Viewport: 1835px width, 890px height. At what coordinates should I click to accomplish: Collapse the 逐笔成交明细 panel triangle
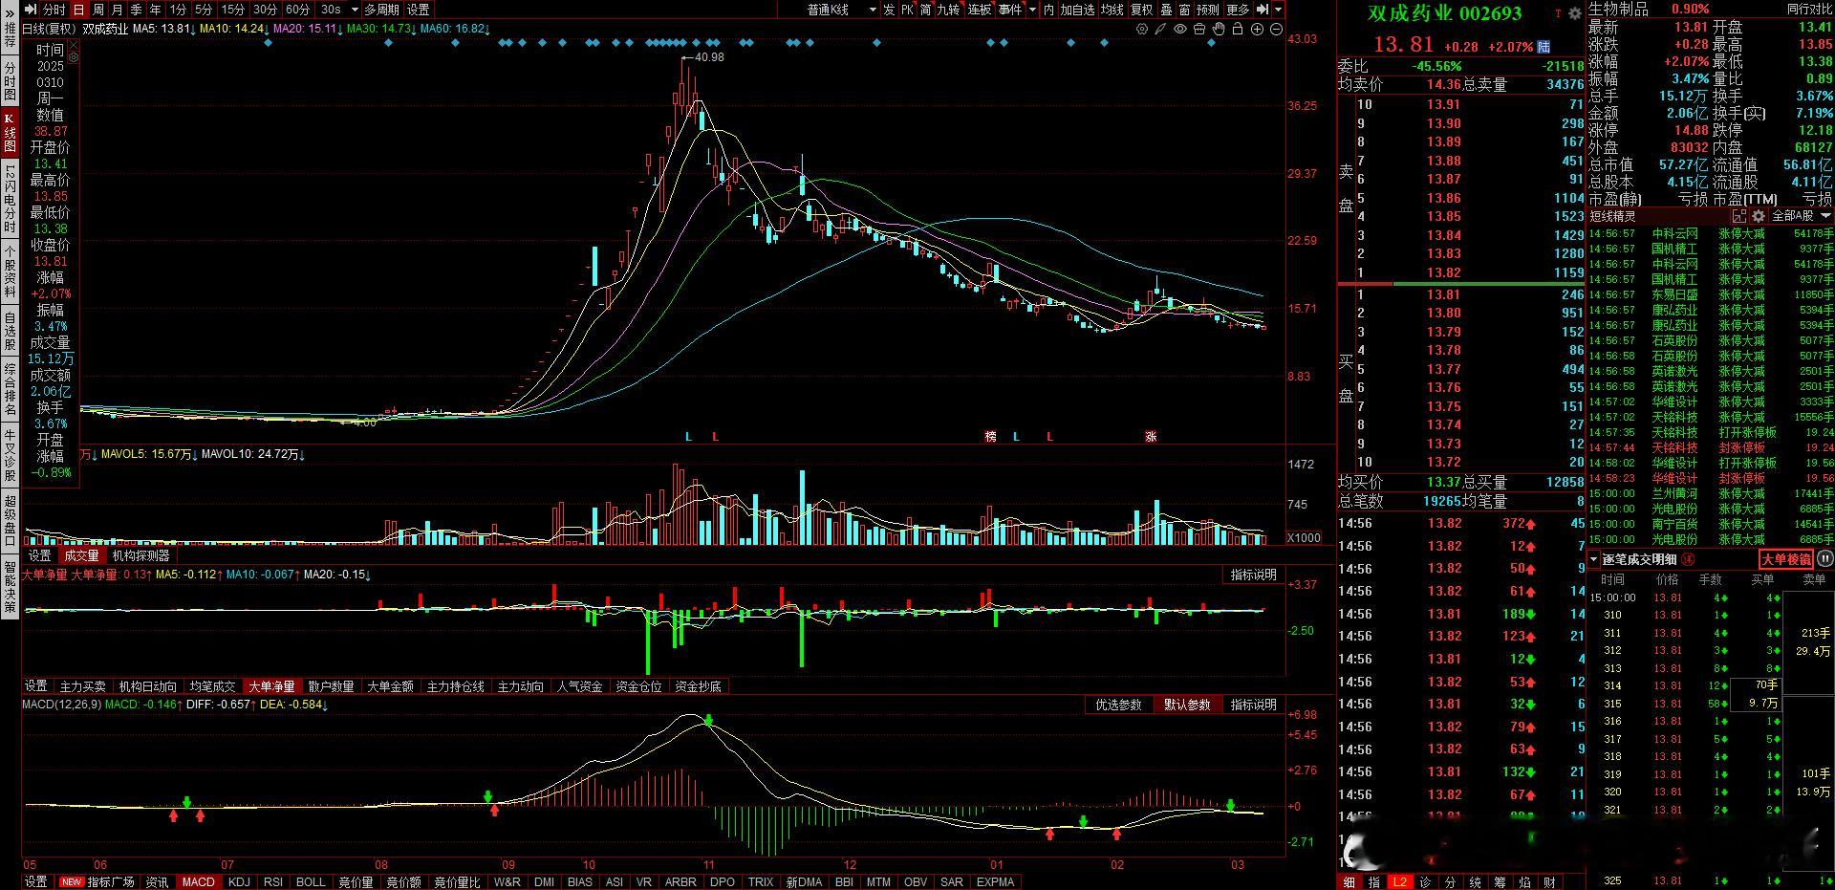point(1594,559)
